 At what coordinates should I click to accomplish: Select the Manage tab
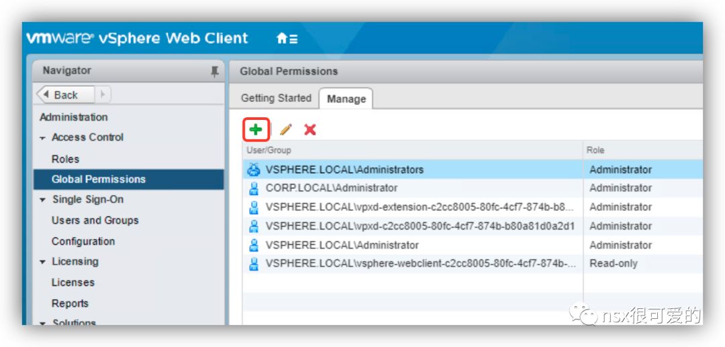tap(346, 98)
